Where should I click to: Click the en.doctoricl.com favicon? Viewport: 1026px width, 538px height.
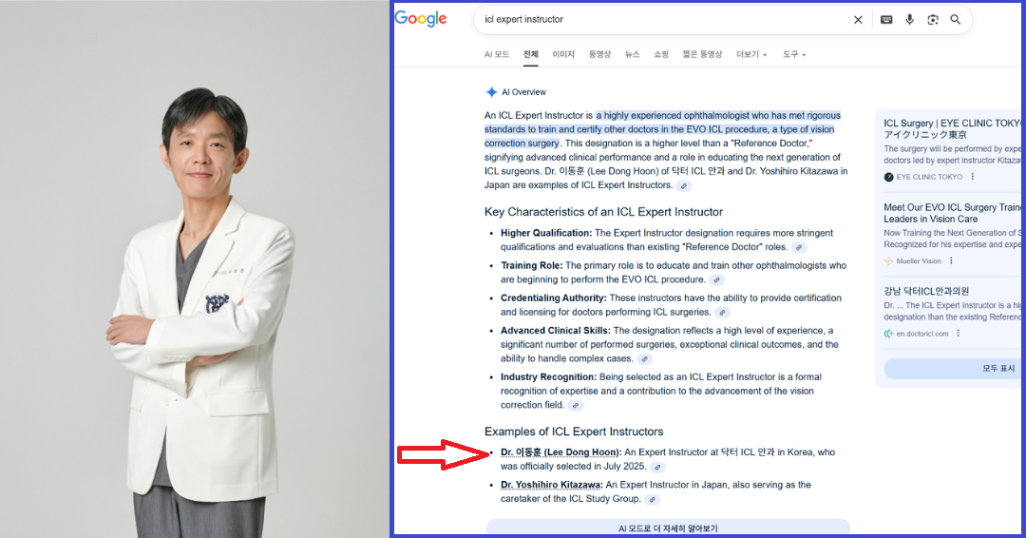pos(888,333)
